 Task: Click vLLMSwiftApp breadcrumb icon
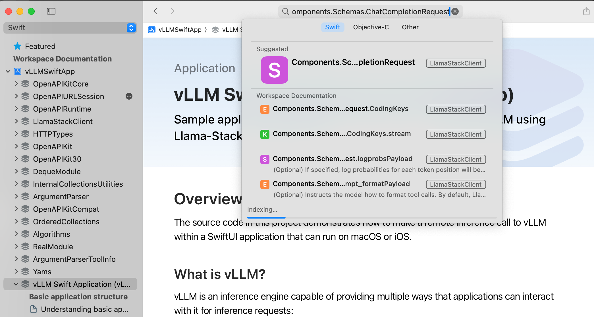coord(152,30)
